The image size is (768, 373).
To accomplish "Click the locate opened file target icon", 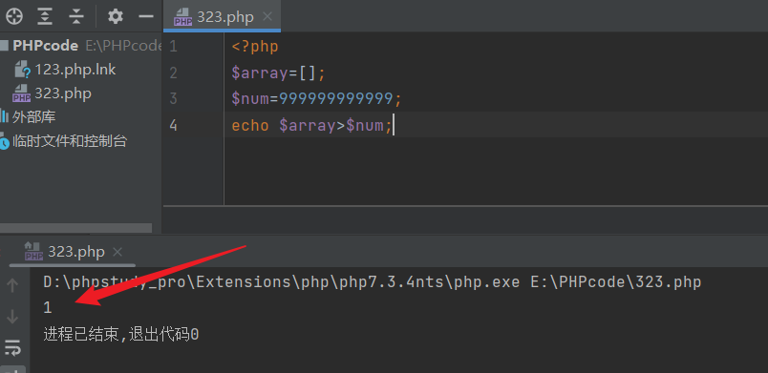I will tap(14, 16).
